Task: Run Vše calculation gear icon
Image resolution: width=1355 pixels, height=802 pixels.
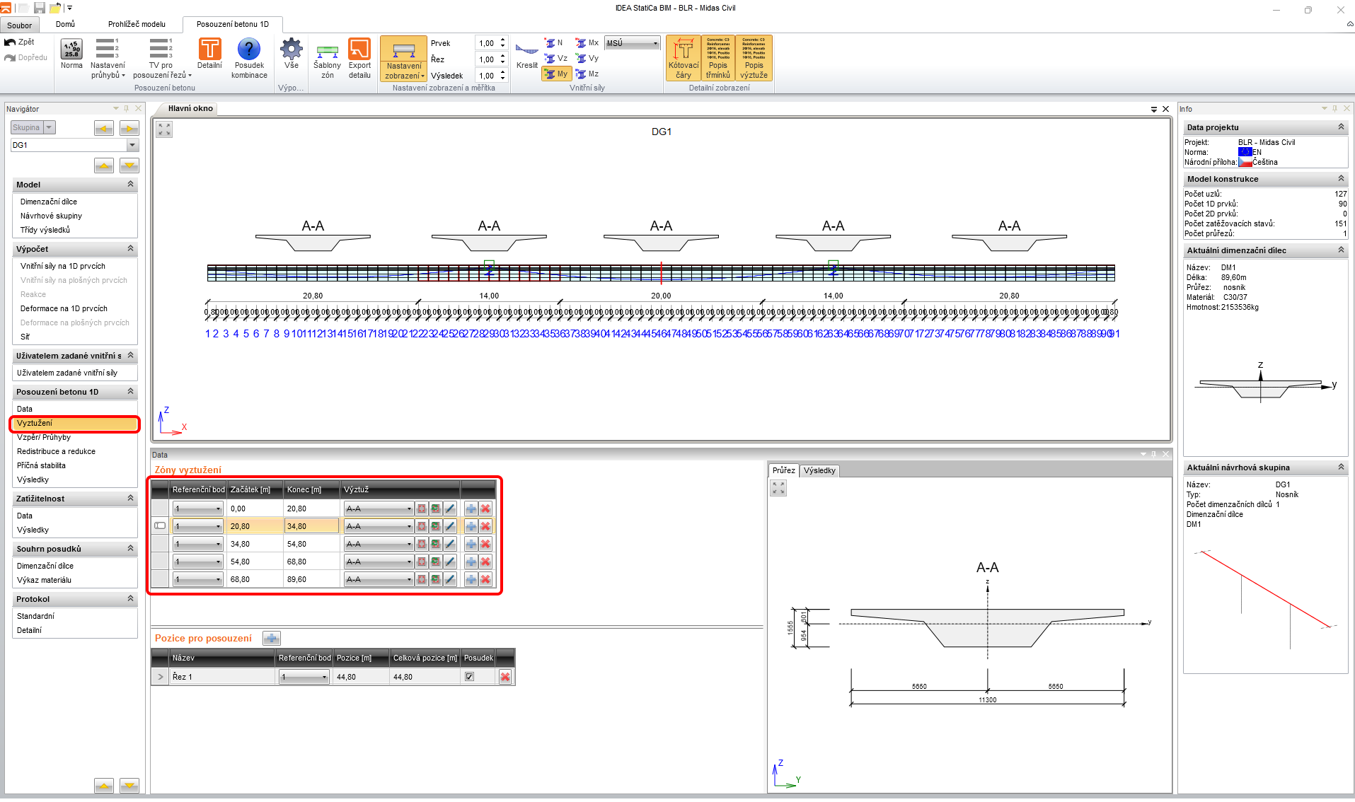Action: click(x=292, y=50)
